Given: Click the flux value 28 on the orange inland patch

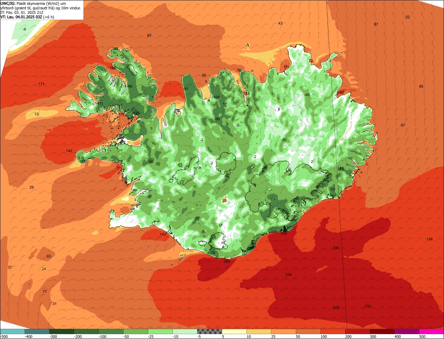Looking at the screenshot, I should point(224,200).
